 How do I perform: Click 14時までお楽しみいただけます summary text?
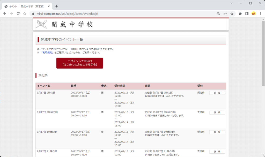pos(162,155)
